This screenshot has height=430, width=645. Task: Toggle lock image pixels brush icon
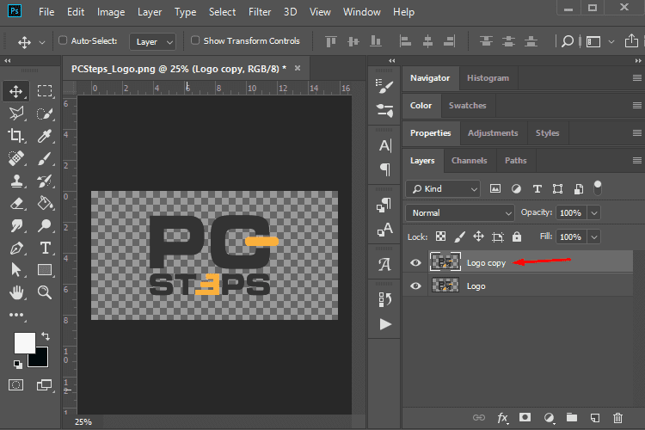point(459,236)
